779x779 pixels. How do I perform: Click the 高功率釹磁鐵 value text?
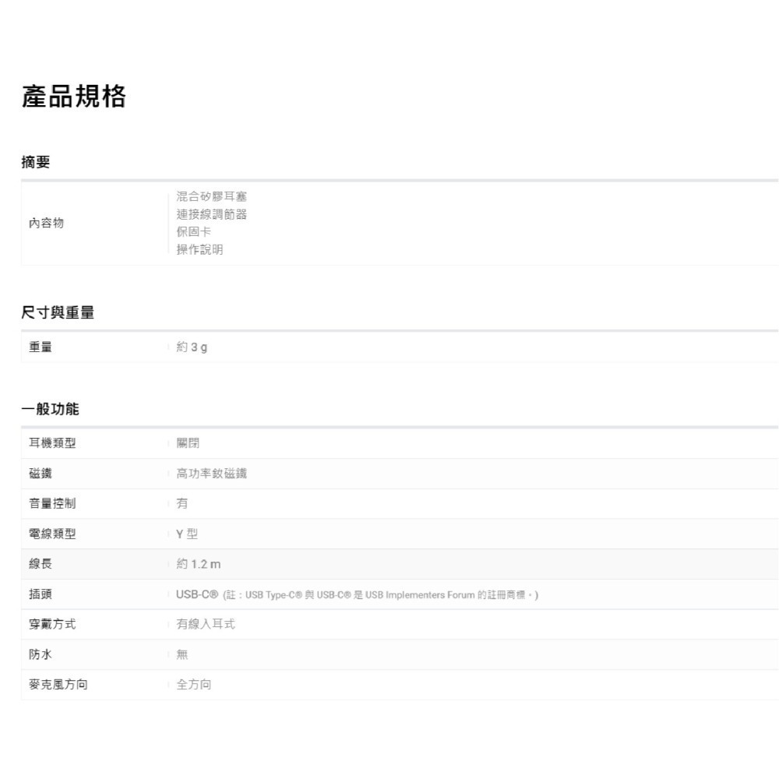(210, 473)
